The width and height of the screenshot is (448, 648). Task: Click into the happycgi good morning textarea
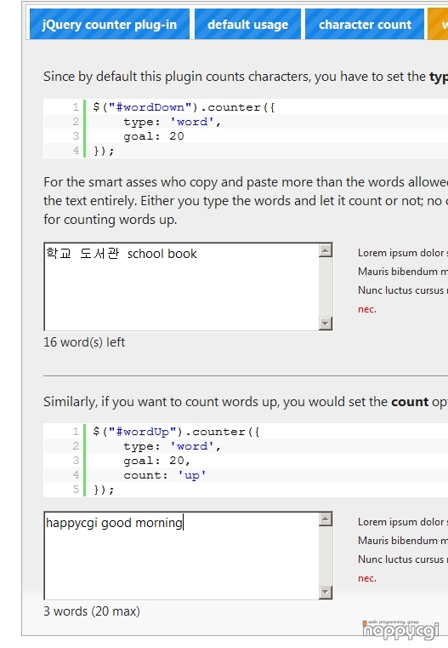182,556
